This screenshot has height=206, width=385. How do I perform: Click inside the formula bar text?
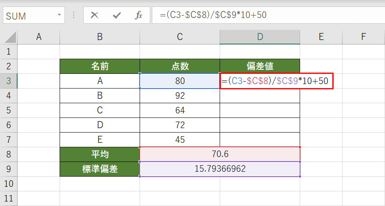click(x=265, y=16)
